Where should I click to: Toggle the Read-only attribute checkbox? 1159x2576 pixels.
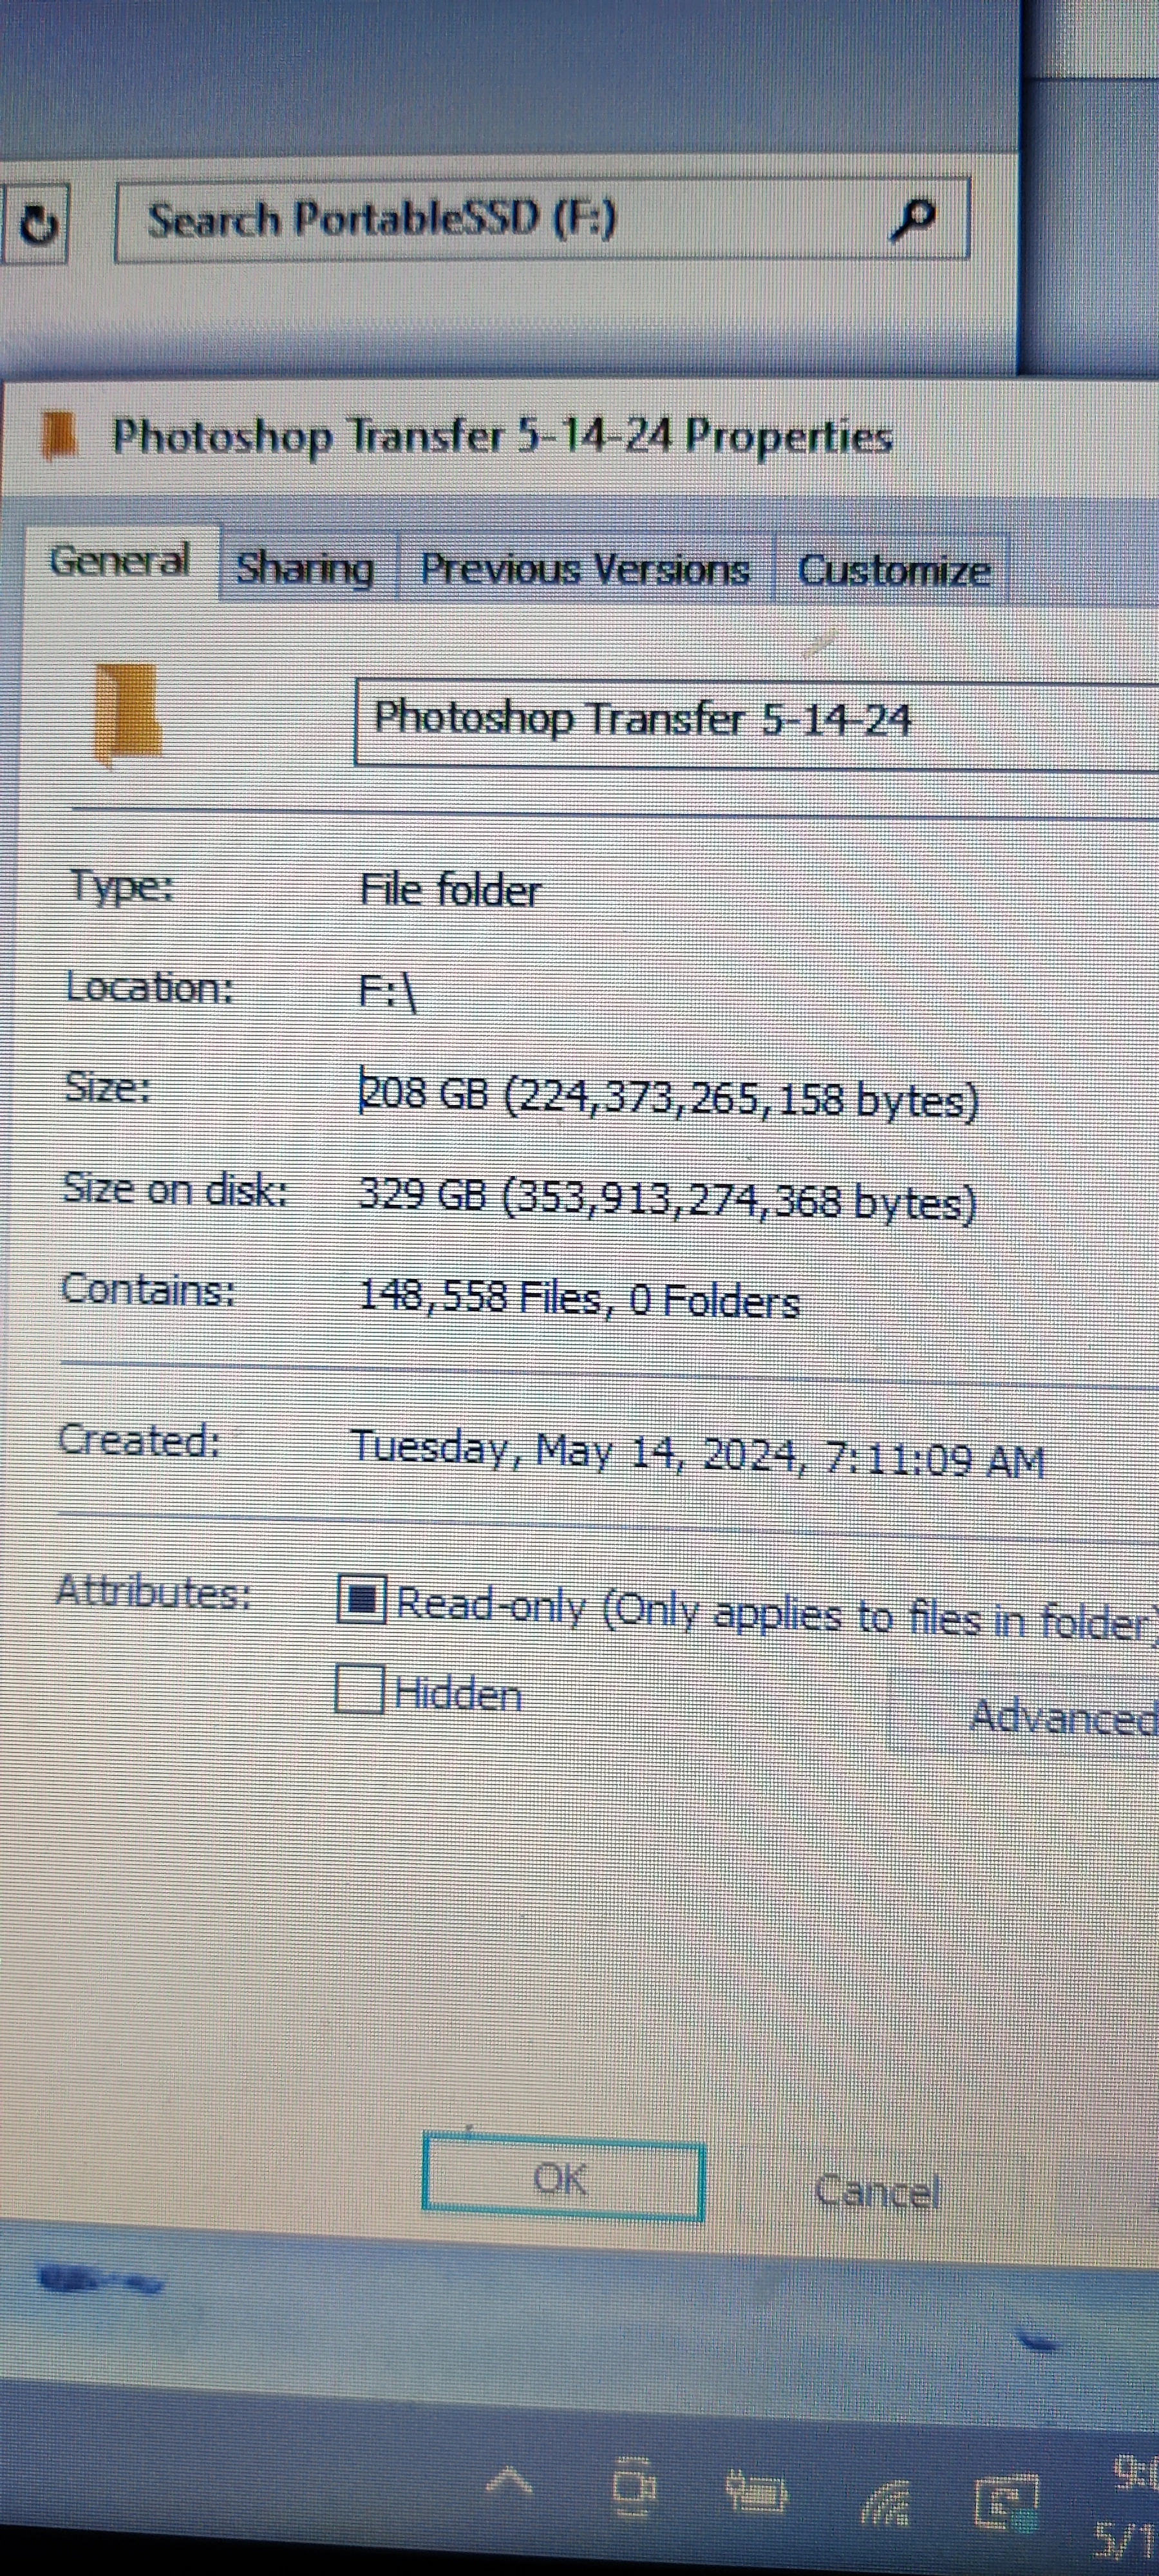[361, 1600]
